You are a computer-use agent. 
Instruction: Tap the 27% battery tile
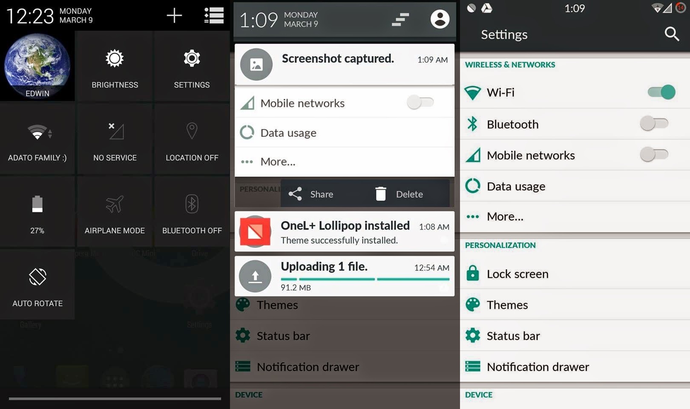coord(37,212)
